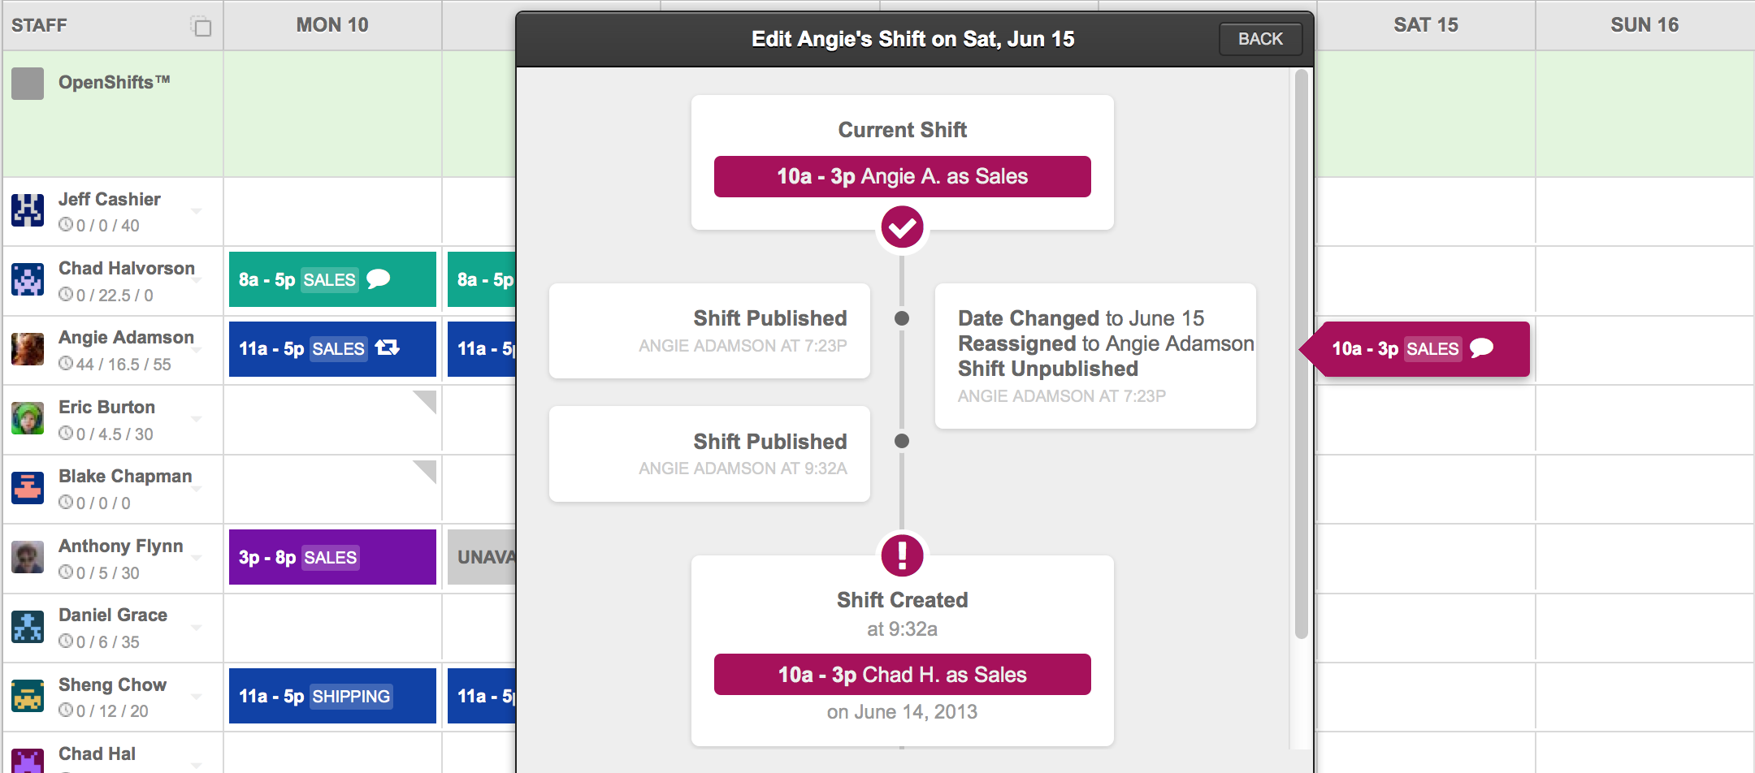The image size is (1755, 773).
Task: Select the SUN 16 column header
Action: [1644, 25]
